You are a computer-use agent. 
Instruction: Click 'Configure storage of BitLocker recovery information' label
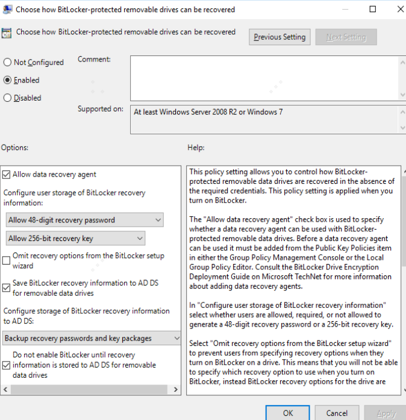click(87, 316)
